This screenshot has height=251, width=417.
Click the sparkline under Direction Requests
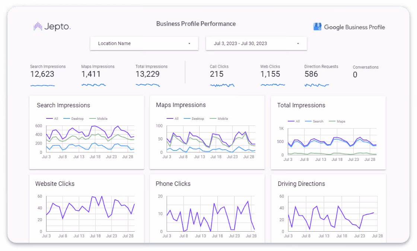coord(317,85)
